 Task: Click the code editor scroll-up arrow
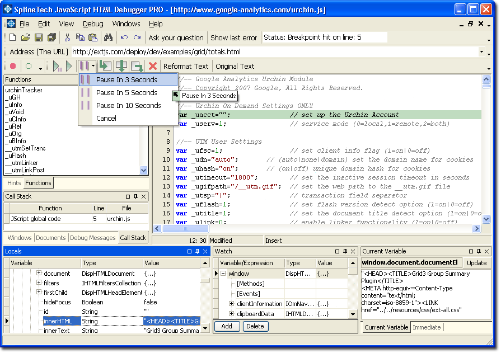click(486, 79)
